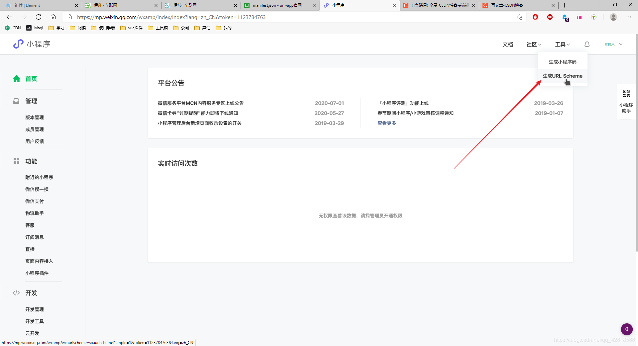
Task: Select the 首页 home icon in sidebar
Action: point(17,79)
